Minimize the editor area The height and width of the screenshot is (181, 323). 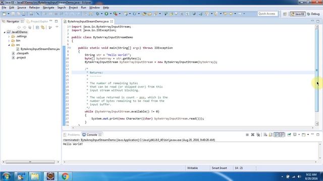click(312, 21)
